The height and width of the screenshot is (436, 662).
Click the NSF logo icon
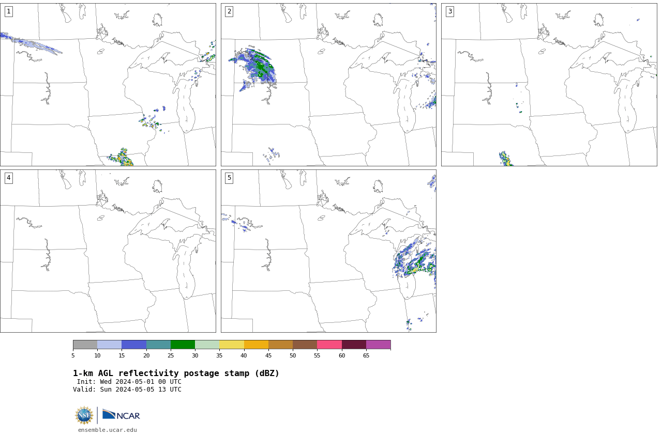[x=84, y=415]
